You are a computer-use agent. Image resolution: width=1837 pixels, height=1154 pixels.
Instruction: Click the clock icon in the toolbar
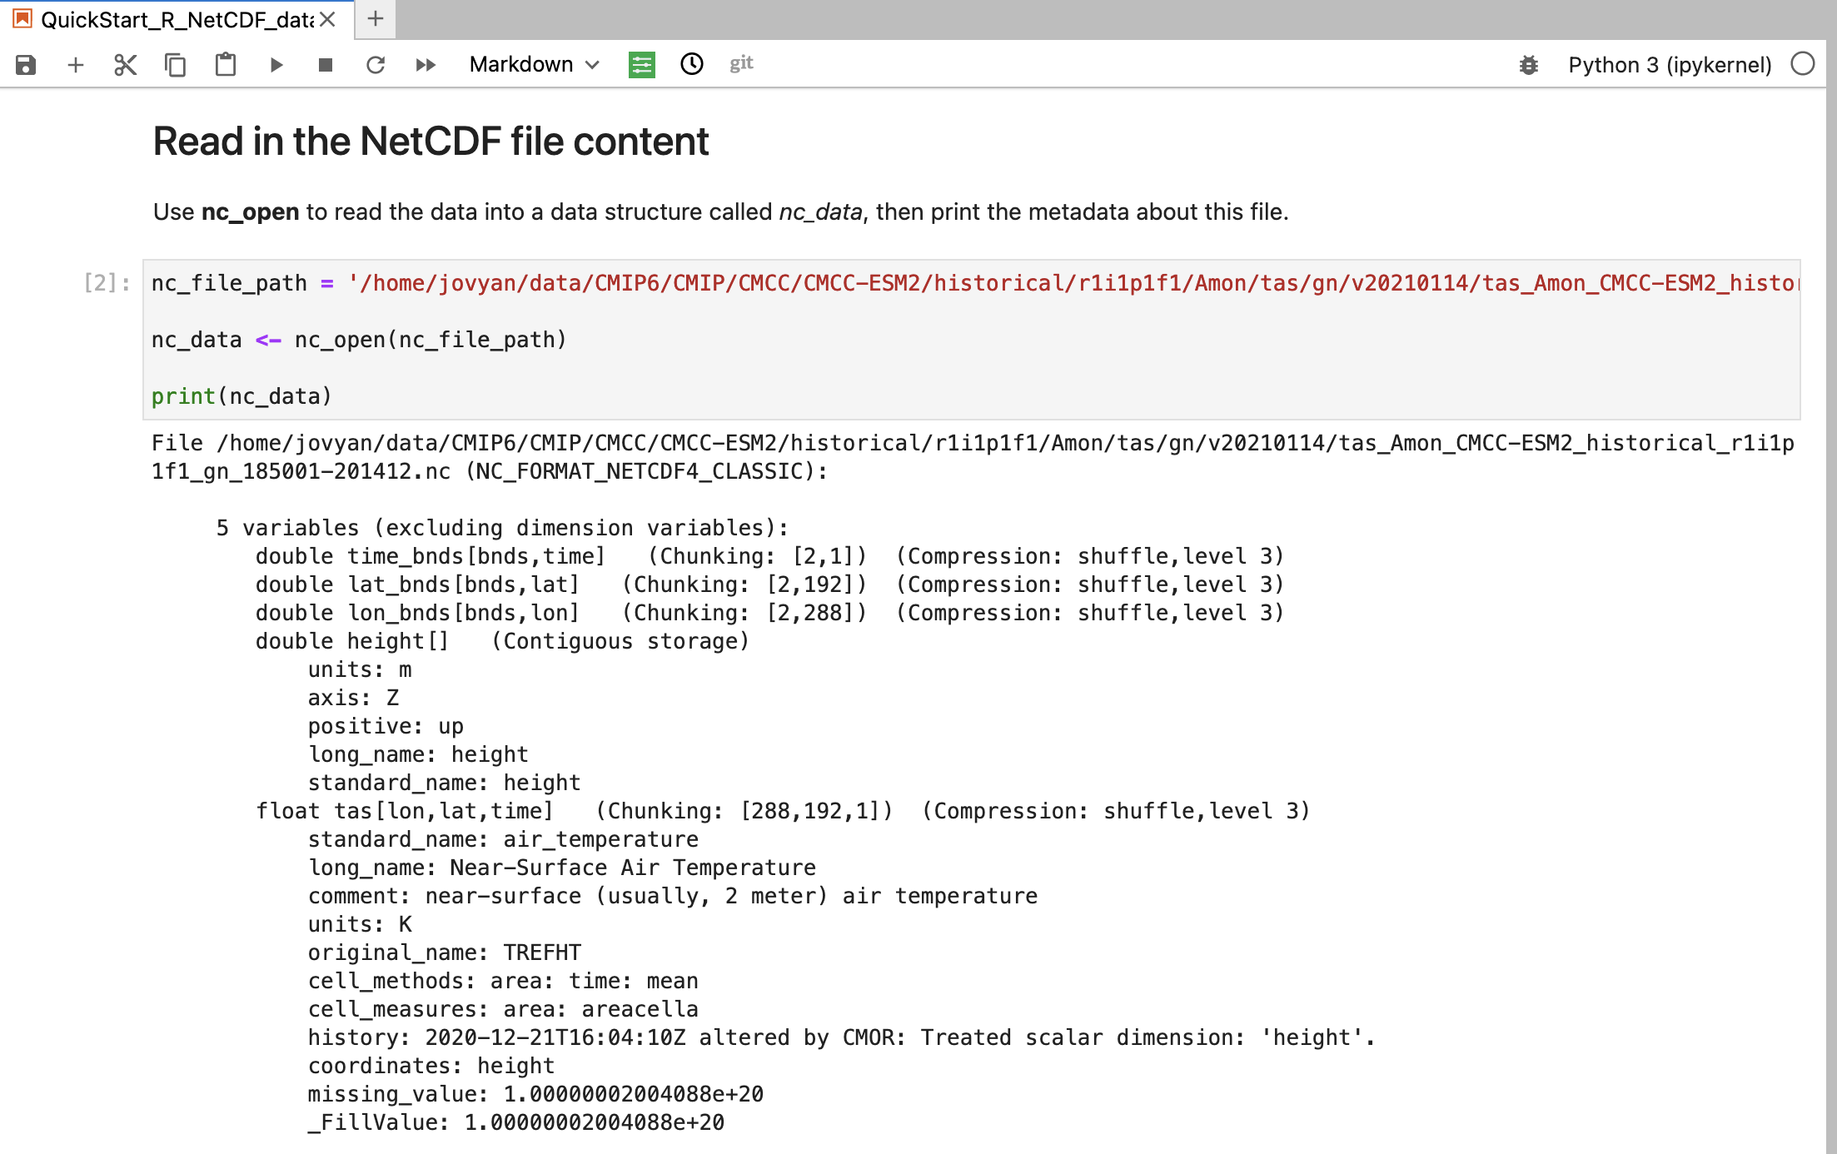[x=692, y=64]
